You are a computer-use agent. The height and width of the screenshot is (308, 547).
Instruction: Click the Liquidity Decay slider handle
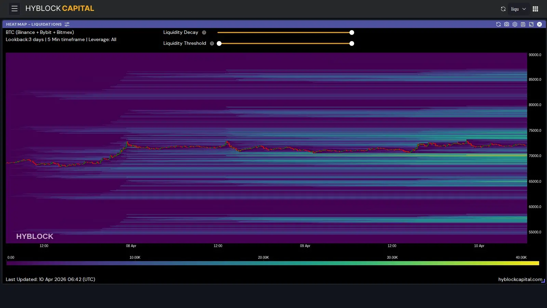pos(352,33)
